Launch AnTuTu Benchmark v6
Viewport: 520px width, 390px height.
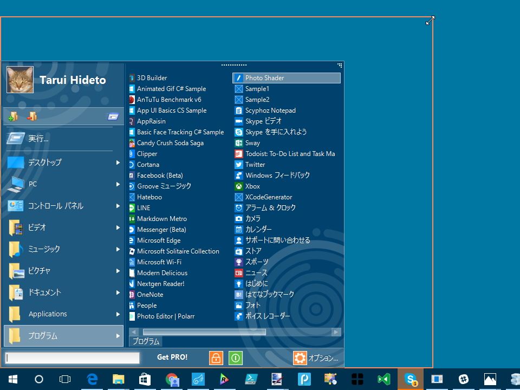pyautogui.click(x=165, y=100)
